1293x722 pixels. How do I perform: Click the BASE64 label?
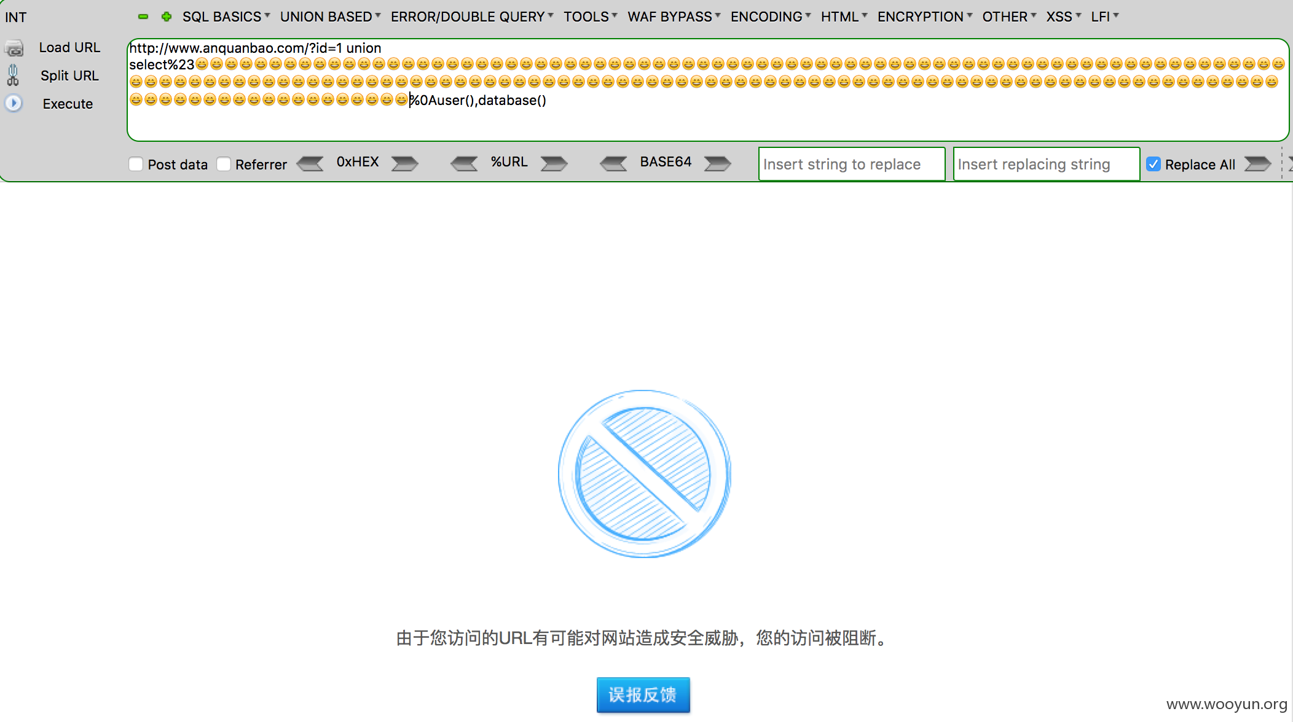click(x=666, y=162)
